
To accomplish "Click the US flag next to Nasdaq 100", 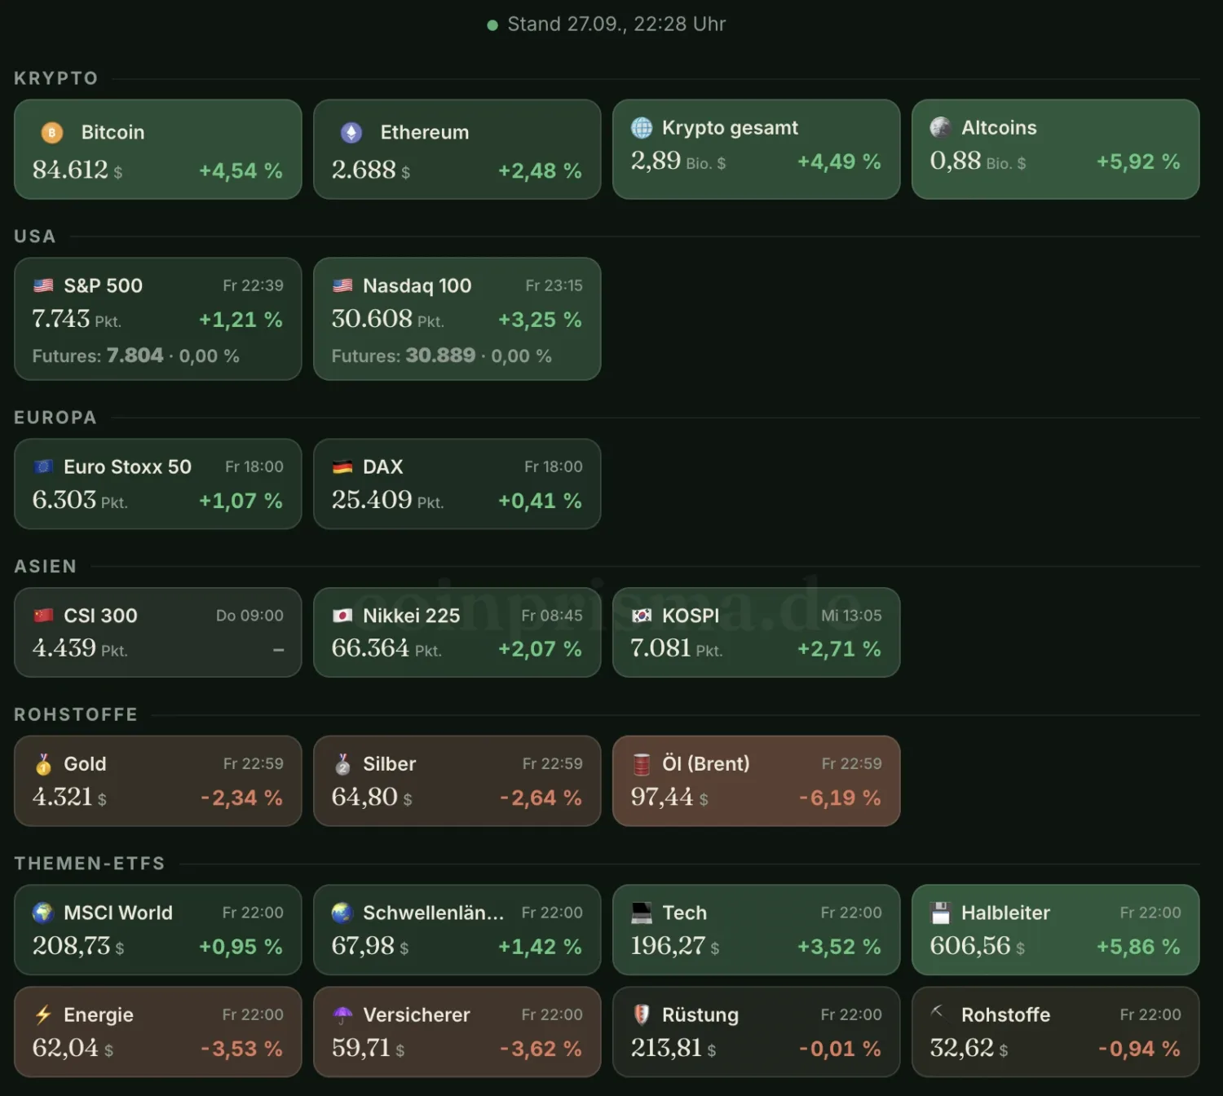I will coord(342,285).
